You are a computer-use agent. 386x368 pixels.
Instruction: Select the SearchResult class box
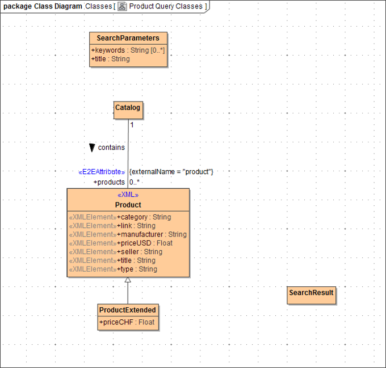tap(311, 293)
